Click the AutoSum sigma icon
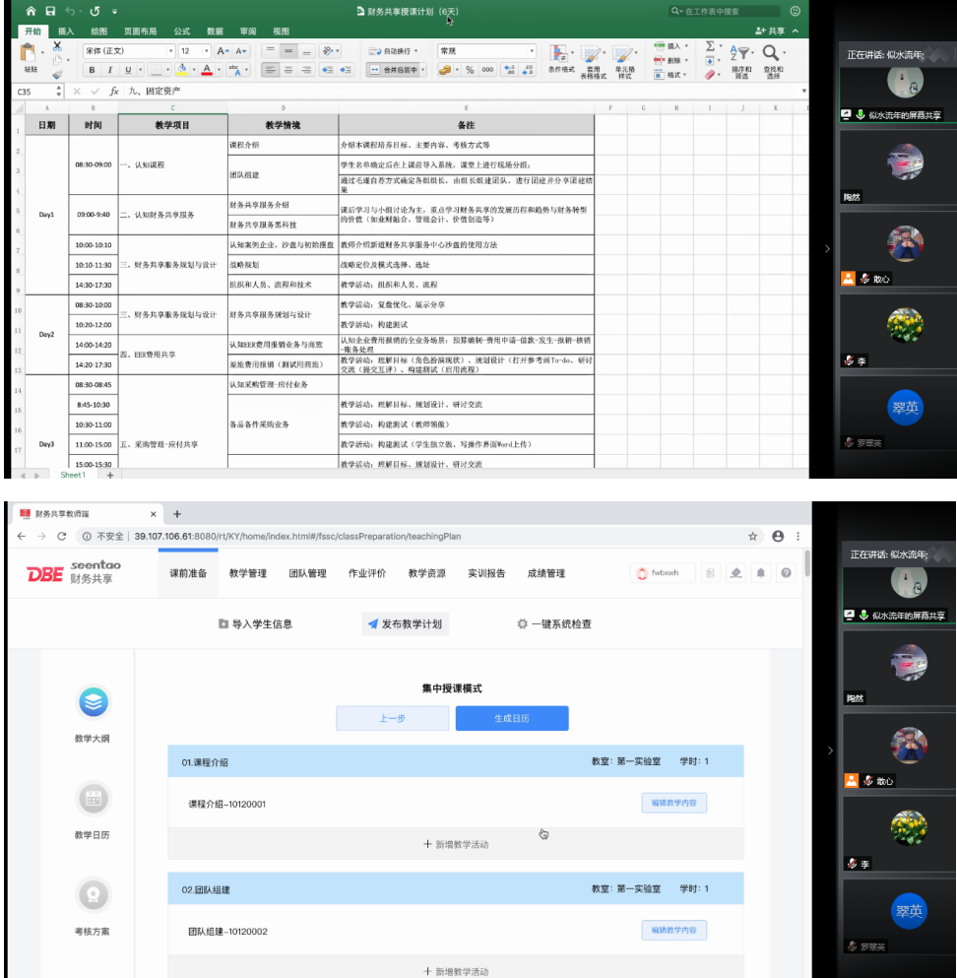 (710, 46)
